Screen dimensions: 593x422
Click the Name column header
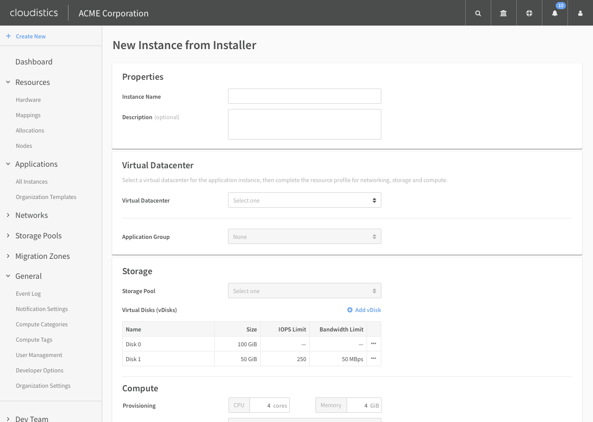(168, 329)
